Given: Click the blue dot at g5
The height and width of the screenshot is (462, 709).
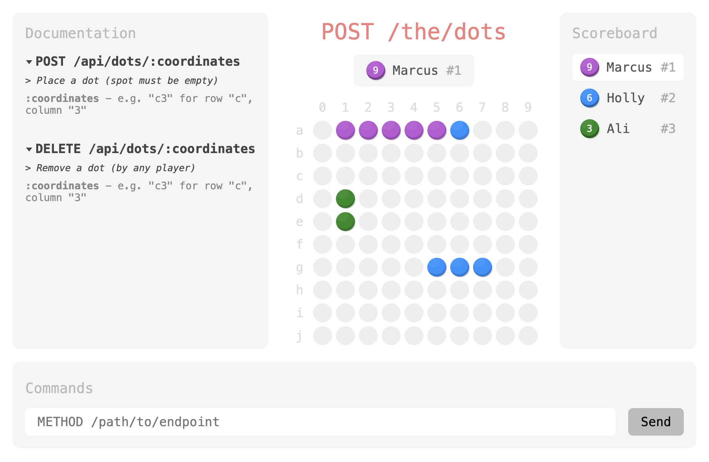Looking at the screenshot, I should [437, 267].
